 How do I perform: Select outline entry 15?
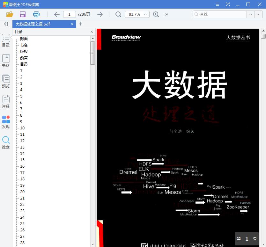coord(22,160)
